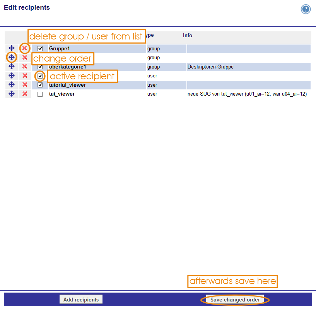Click 'group' type cell in oberkategorie1 row
Viewport: 316px width, 310px height.
[x=154, y=67]
